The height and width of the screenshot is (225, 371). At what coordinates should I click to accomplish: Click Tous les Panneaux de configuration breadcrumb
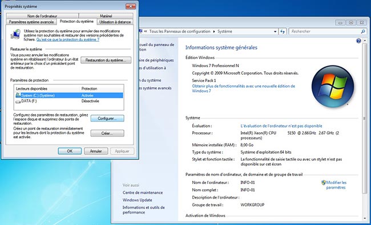tap(180, 31)
